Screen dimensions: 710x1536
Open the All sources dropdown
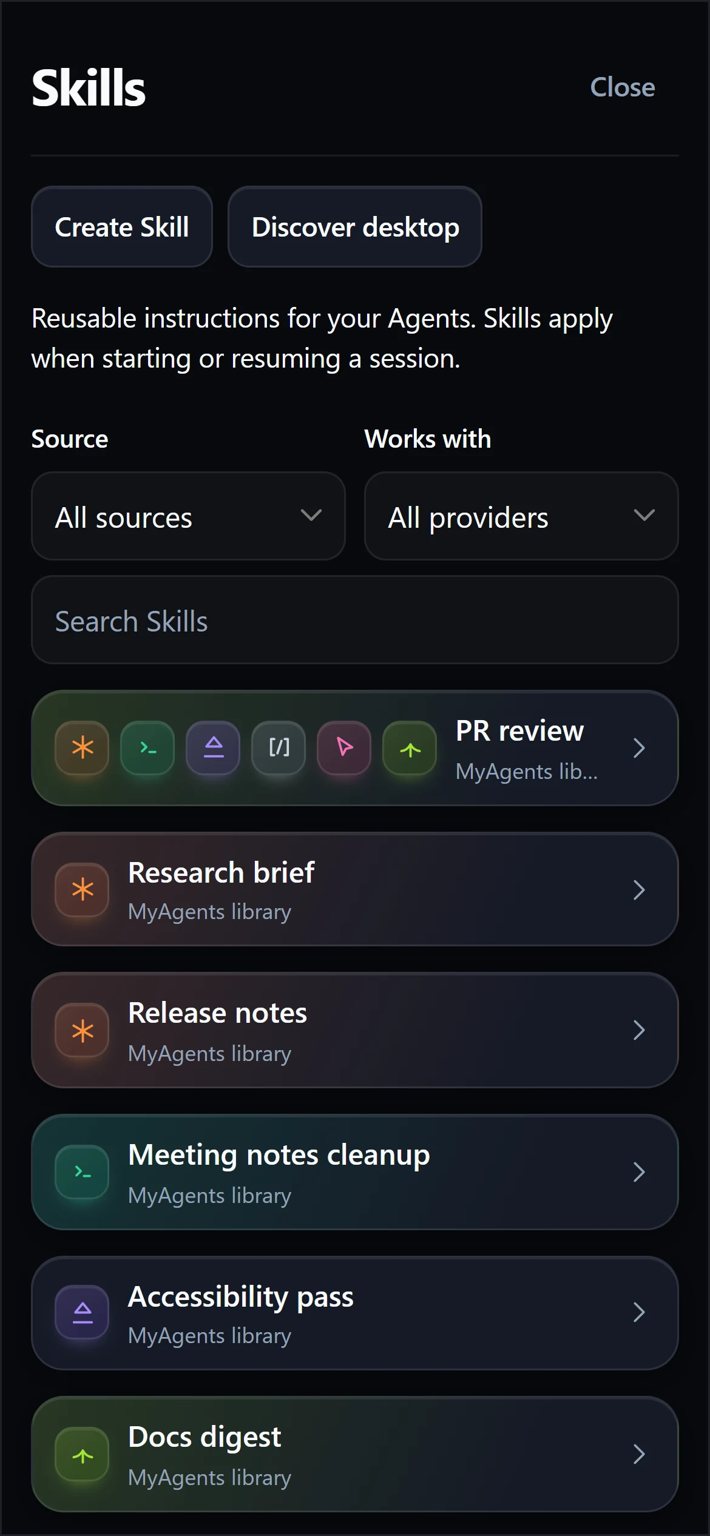188,516
